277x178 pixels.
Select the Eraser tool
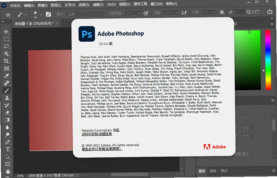(7, 112)
